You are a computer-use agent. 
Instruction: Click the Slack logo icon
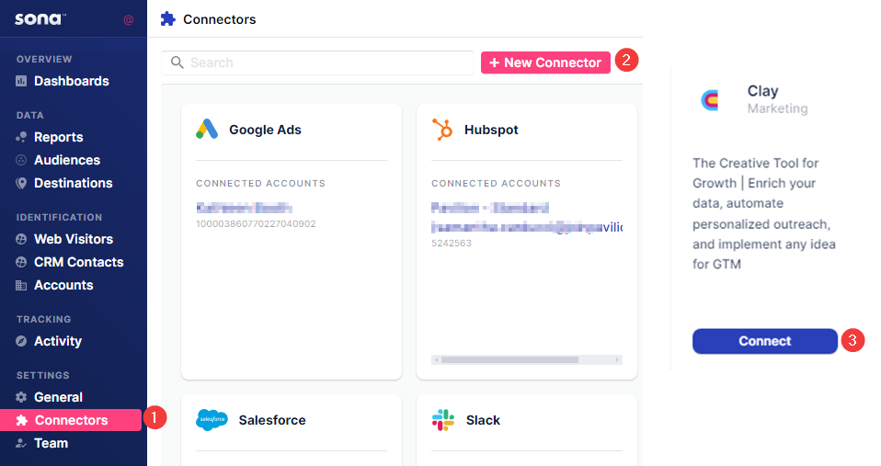442,420
